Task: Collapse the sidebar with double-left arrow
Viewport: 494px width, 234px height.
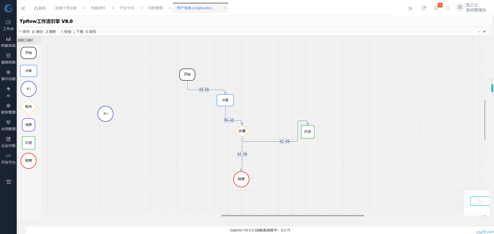Action: click(23, 8)
